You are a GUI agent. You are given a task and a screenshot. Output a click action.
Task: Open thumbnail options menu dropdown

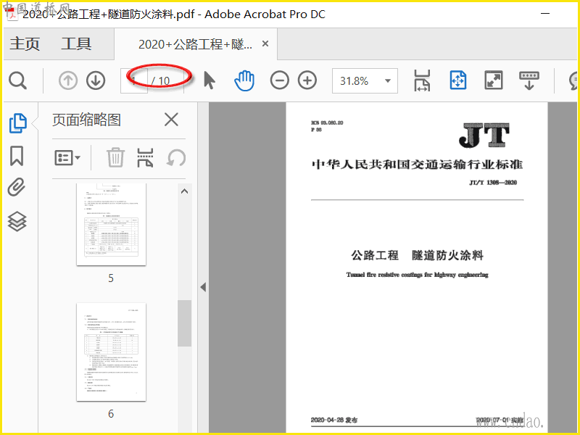pyautogui.click(x=67, y=158)
